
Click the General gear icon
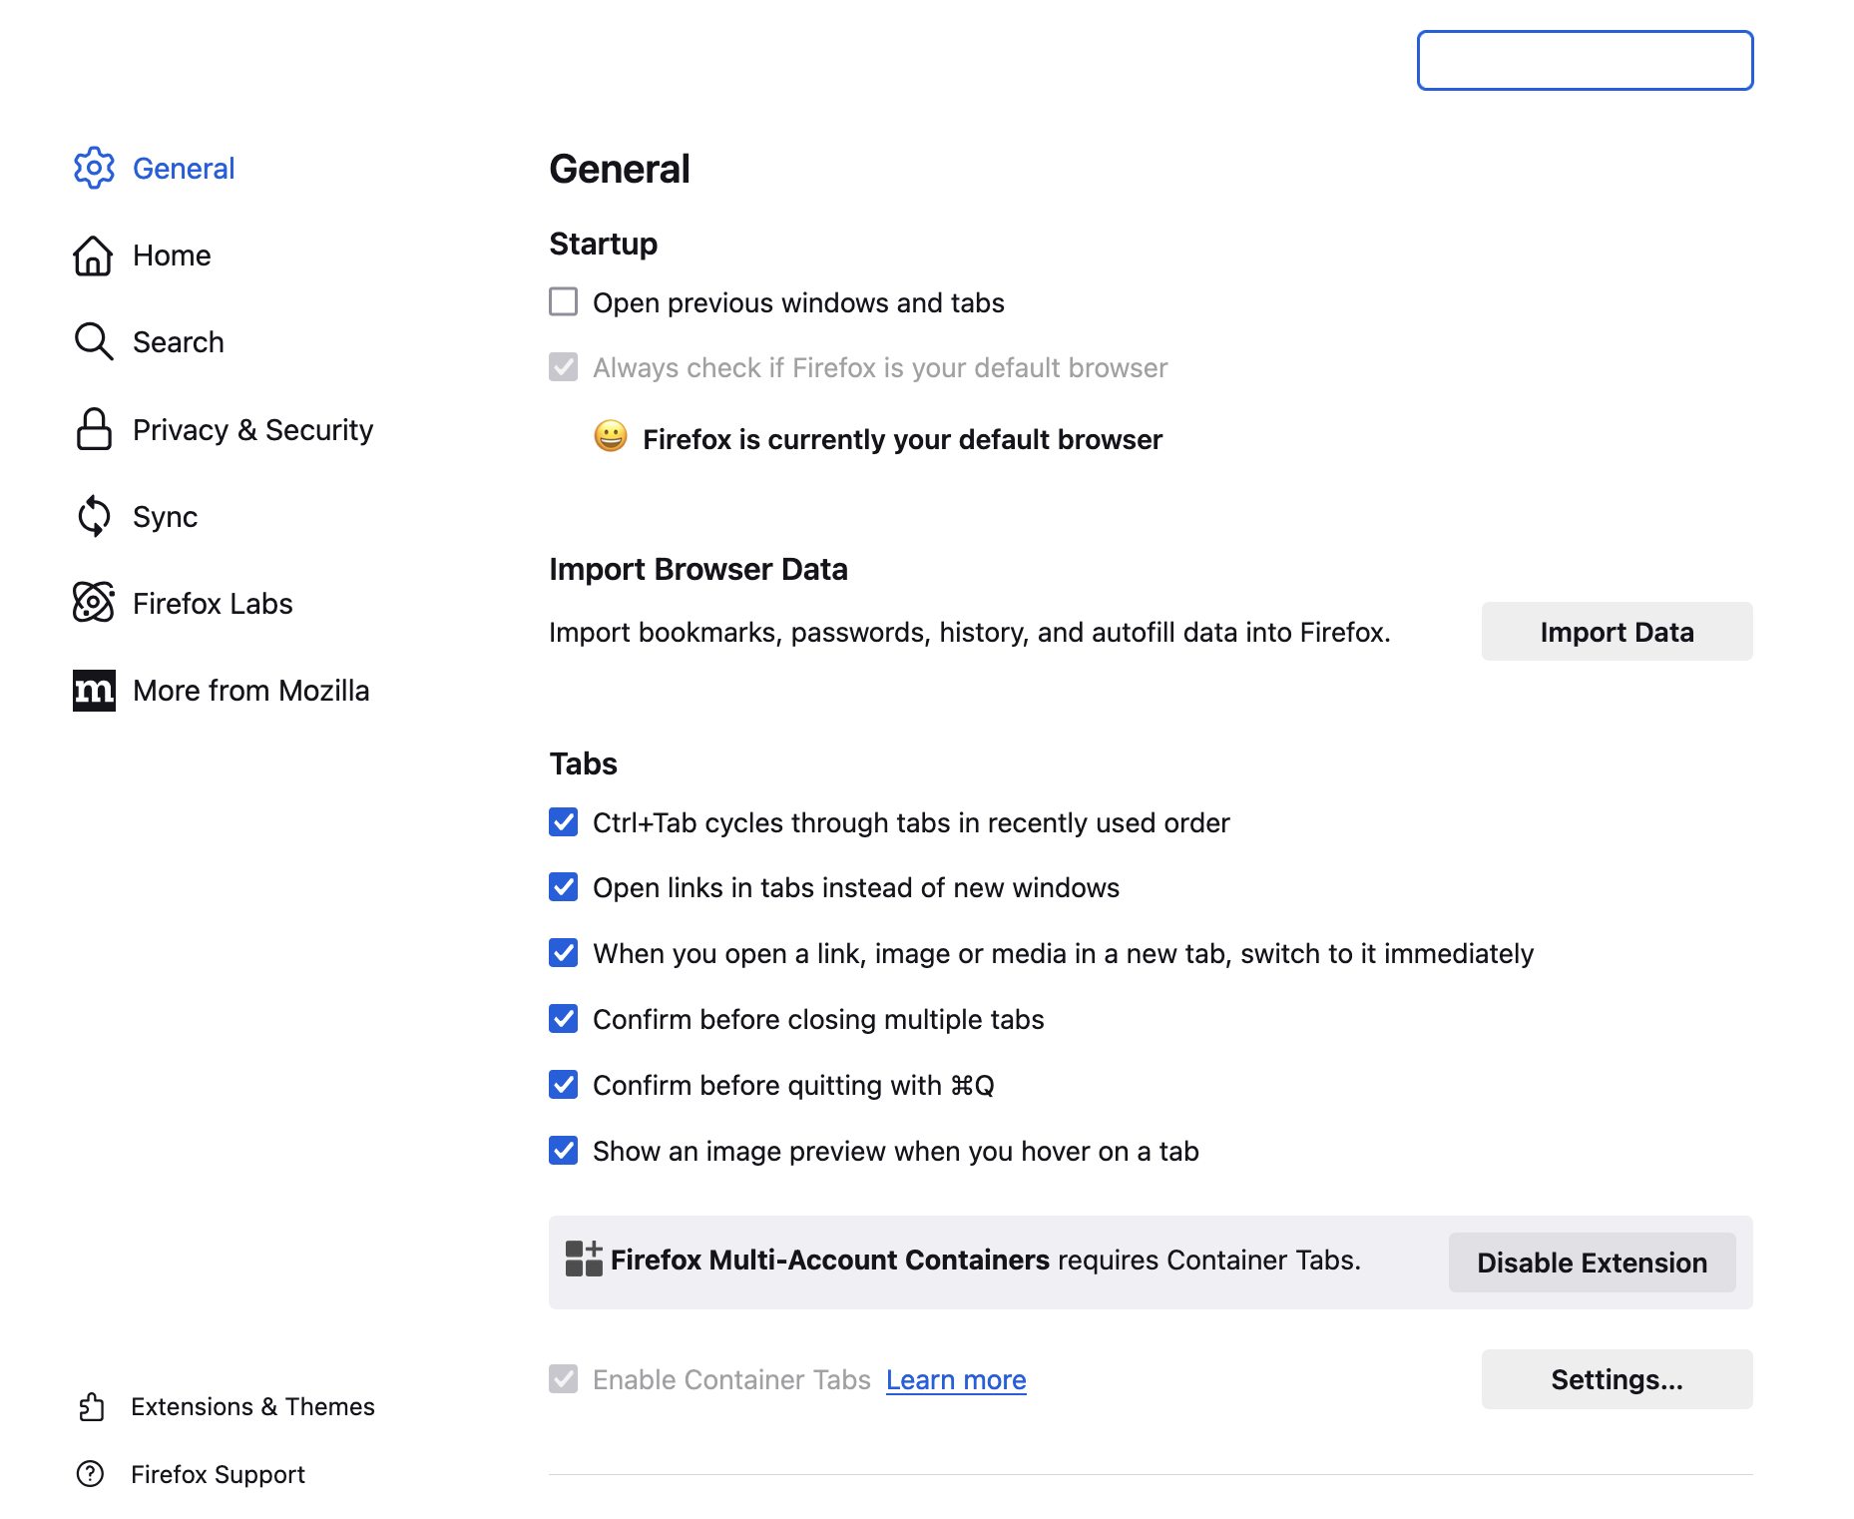(x=94, y=168)
